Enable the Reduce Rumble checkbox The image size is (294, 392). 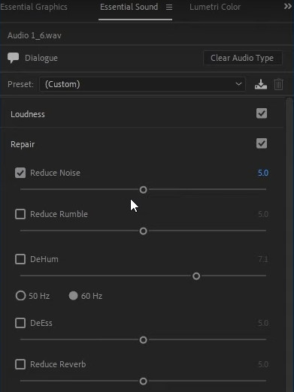[20, 214]
